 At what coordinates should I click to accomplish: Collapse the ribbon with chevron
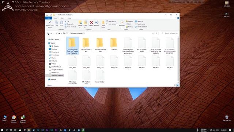tap(175, 18)
